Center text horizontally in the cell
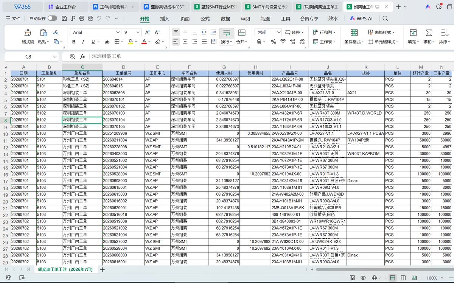454x283 pixels. [185, 42]
